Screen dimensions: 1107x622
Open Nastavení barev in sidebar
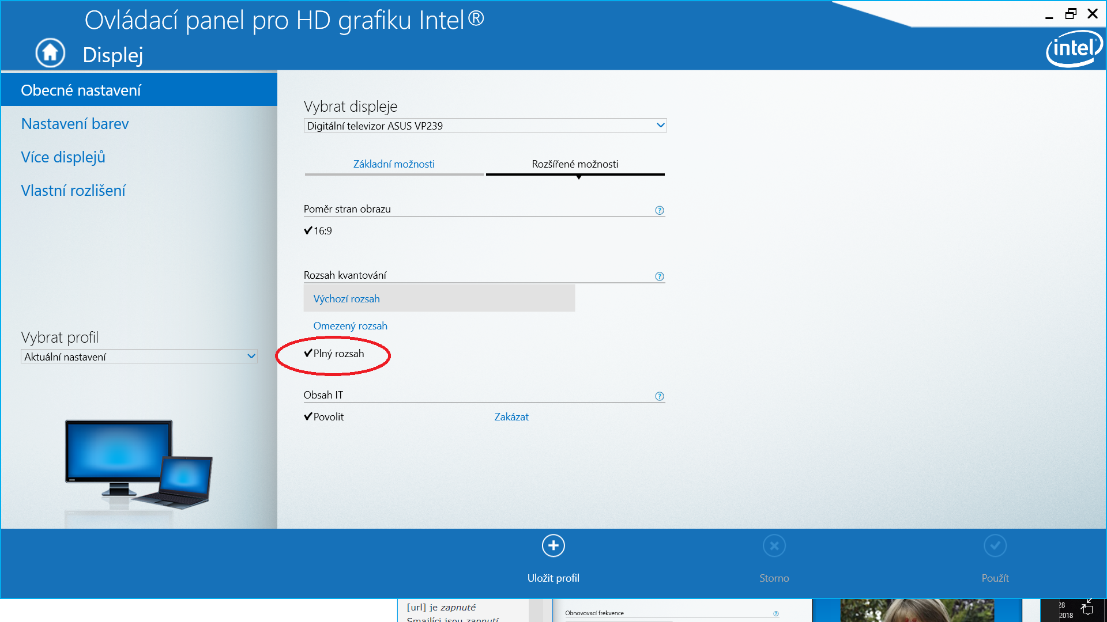[x=75, y=124]
